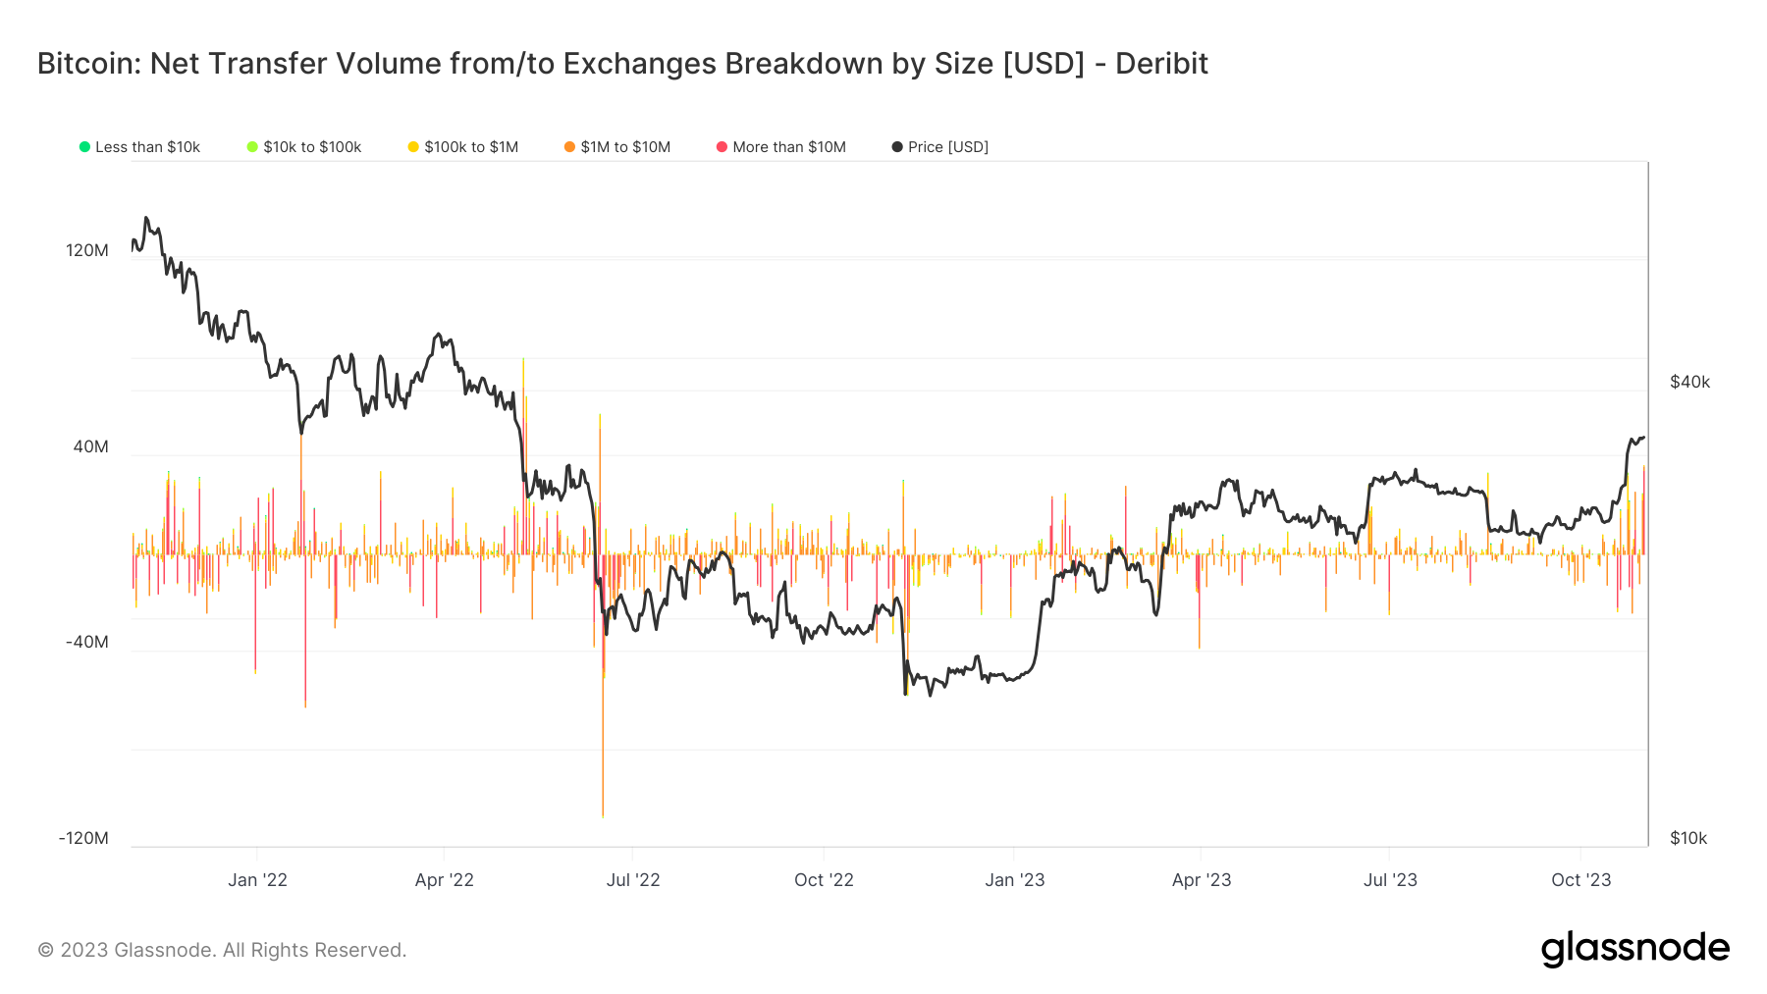Click the Oct '23 x-axis label
The image size is (1767, 994).
click(1580, 880)
